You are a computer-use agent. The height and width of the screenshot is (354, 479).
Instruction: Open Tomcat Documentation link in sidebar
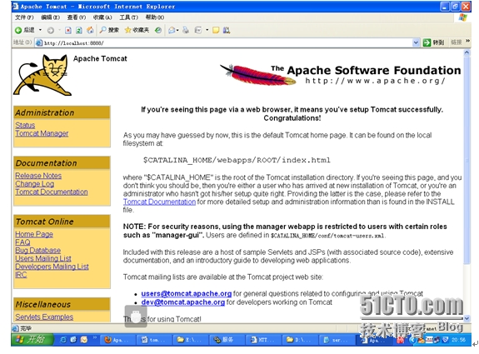pyautogui.click(x=52, y=192)
